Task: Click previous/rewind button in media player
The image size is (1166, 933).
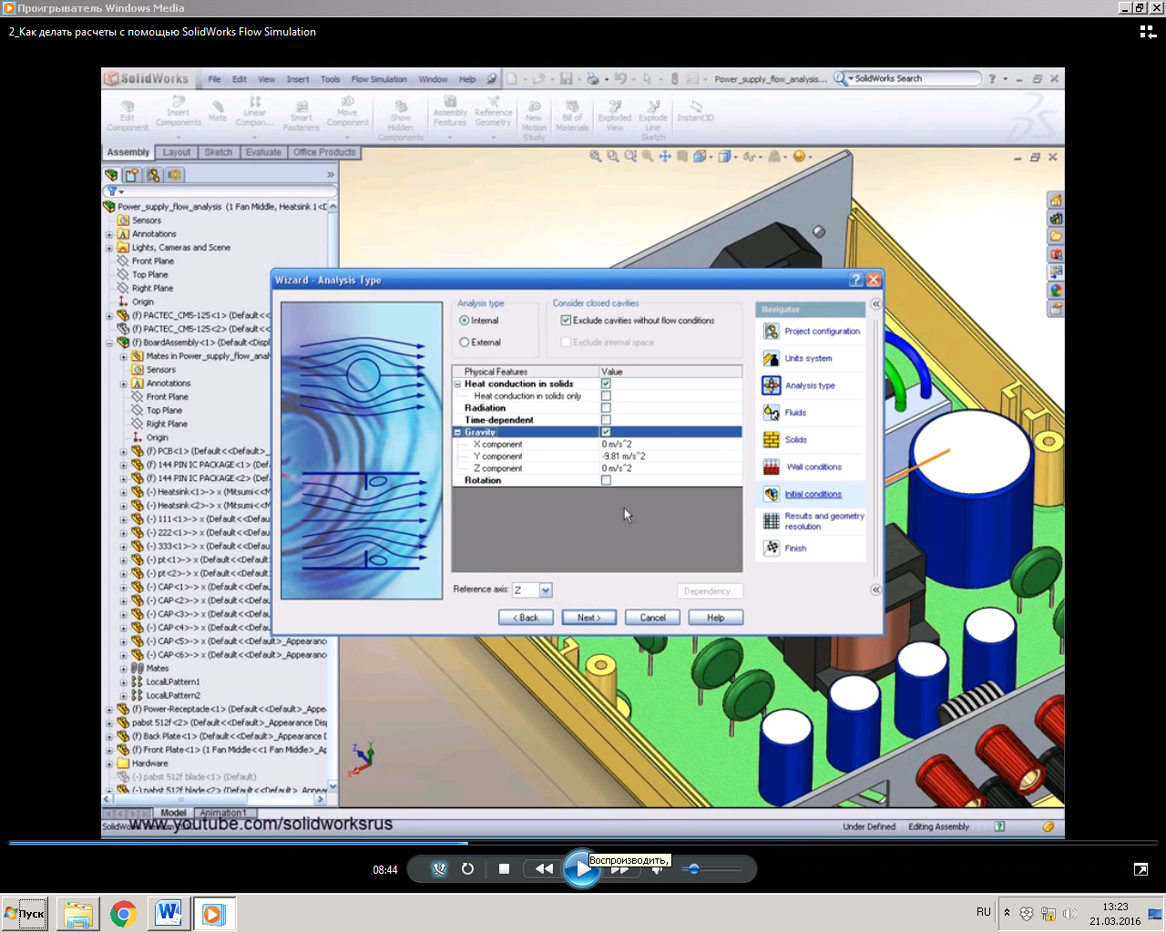Action: coord(544,868)
